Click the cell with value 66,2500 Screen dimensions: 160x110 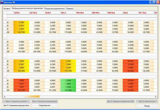coord(114,51)
